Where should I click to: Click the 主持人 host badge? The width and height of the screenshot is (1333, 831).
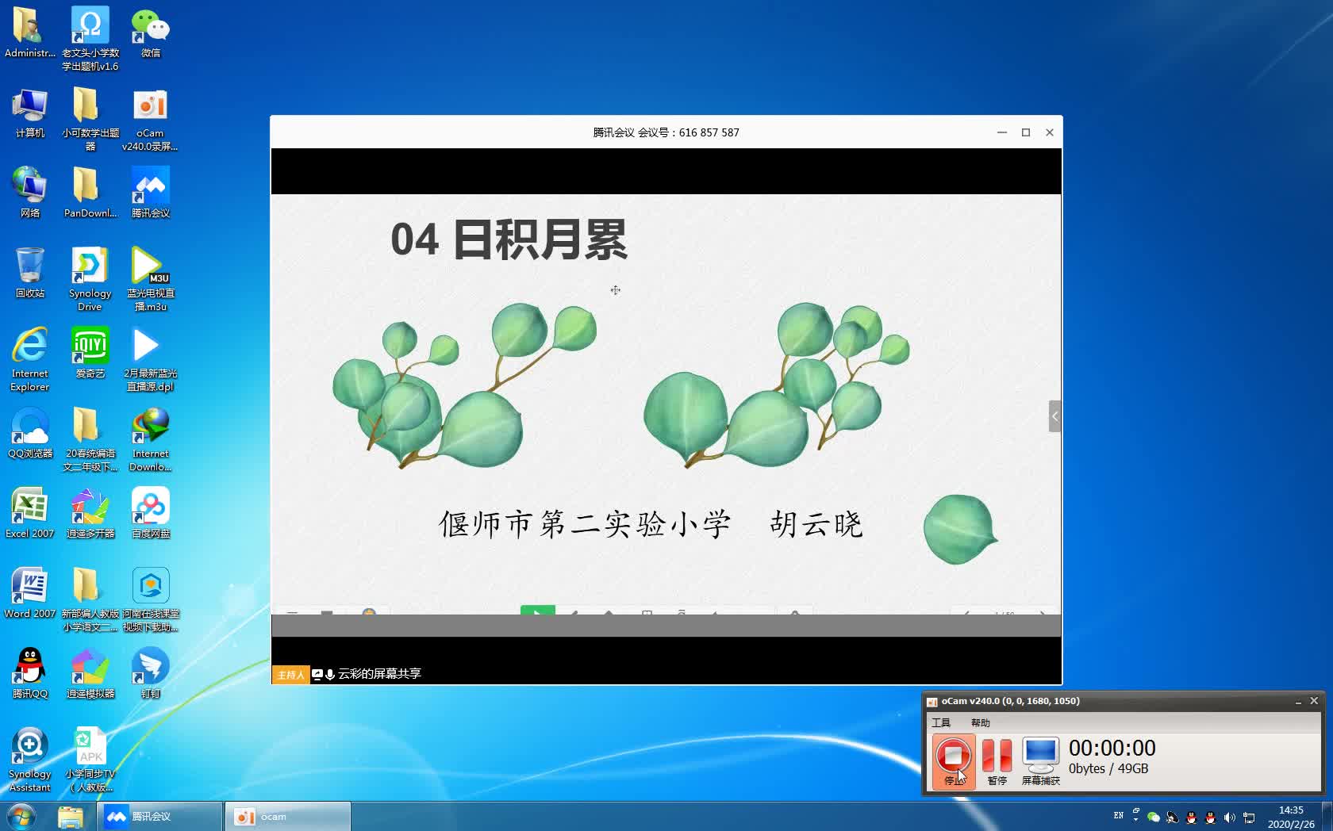pyautogui.click(x=290, y=674)
